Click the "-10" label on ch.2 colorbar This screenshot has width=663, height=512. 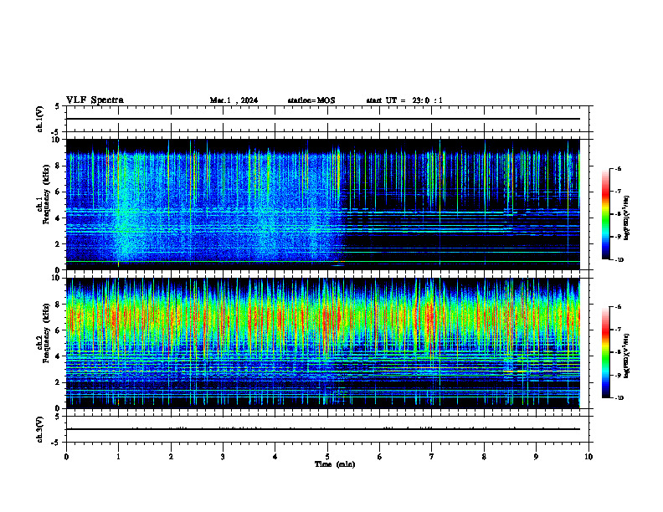coord(619,398)
